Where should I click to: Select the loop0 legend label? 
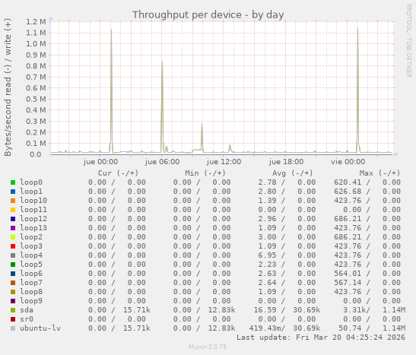(31, 182)
